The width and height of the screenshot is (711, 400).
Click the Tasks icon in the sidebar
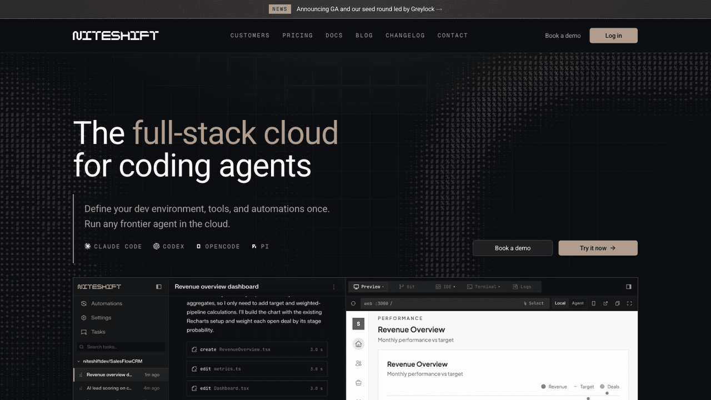(84, 332)
